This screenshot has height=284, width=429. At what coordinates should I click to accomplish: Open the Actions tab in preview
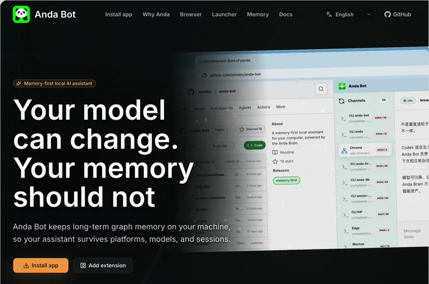click(x=264, y=107)
